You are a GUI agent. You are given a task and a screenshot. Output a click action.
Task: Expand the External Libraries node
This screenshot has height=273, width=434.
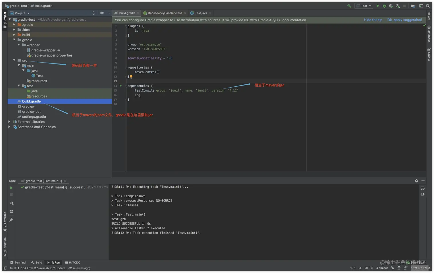(x=9, y=122)
